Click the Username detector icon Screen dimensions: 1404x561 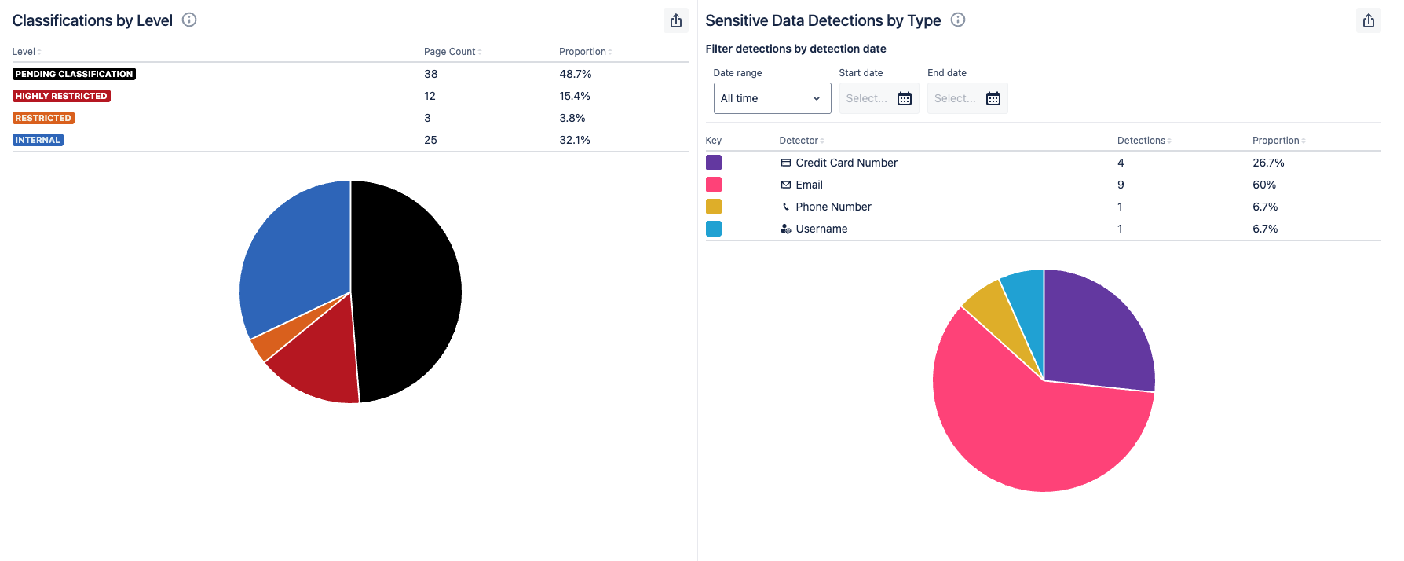coord(785,229)
